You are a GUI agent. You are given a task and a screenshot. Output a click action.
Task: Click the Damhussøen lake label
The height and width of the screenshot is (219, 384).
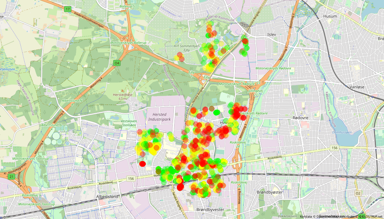342,132
